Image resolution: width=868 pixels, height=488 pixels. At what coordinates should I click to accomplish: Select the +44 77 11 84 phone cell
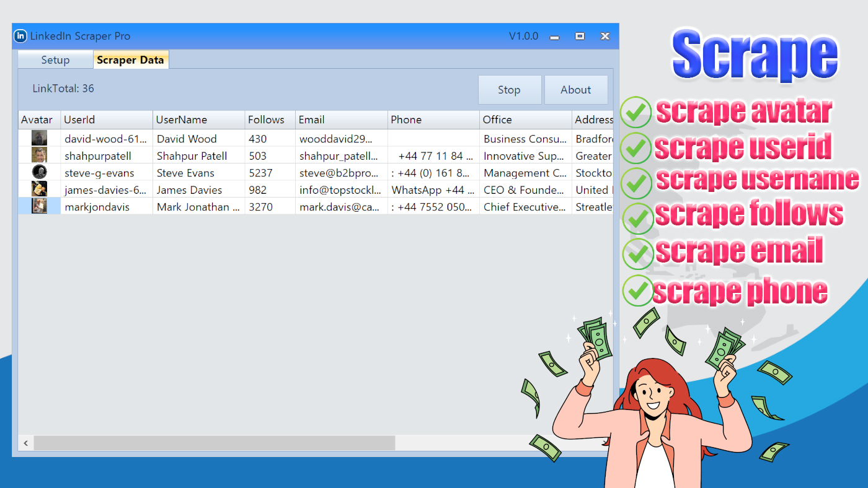(433, 155)
